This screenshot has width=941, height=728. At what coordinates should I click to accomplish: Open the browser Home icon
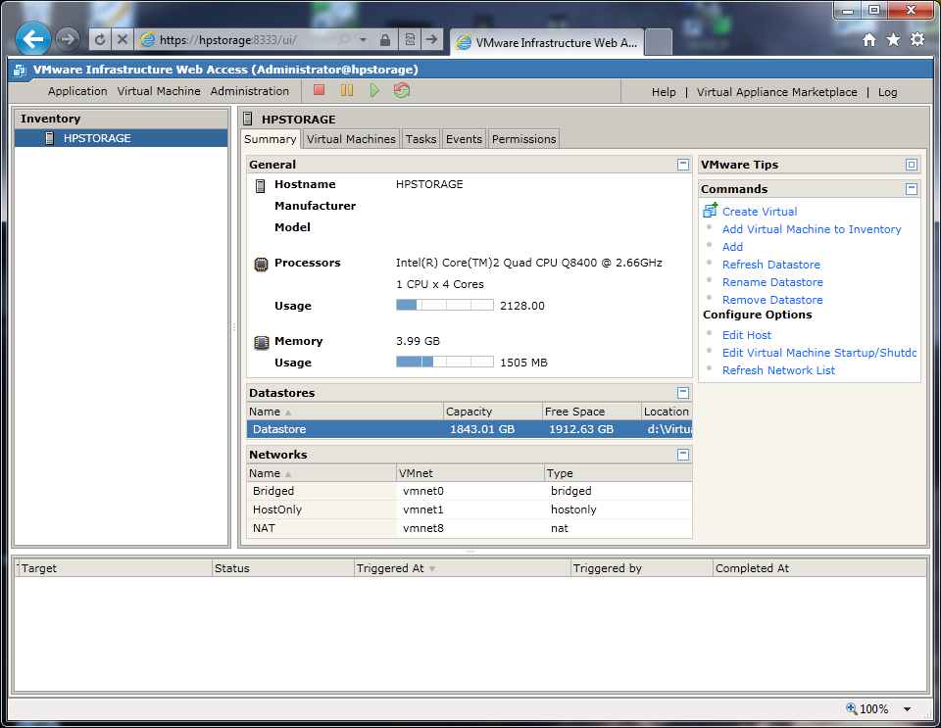869,40
